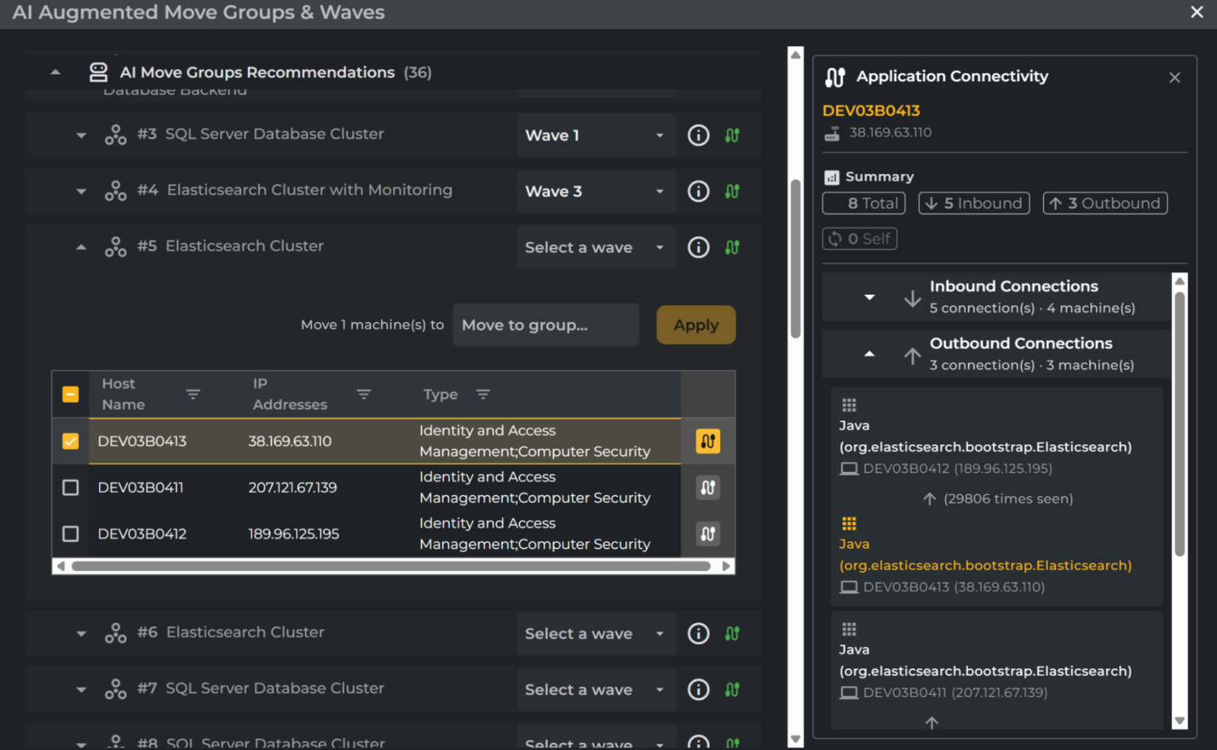The width and height of the screenshot is (1217, 750).
Task: Click the Application Connectivity header icon
Action: [x=835, y=77]
